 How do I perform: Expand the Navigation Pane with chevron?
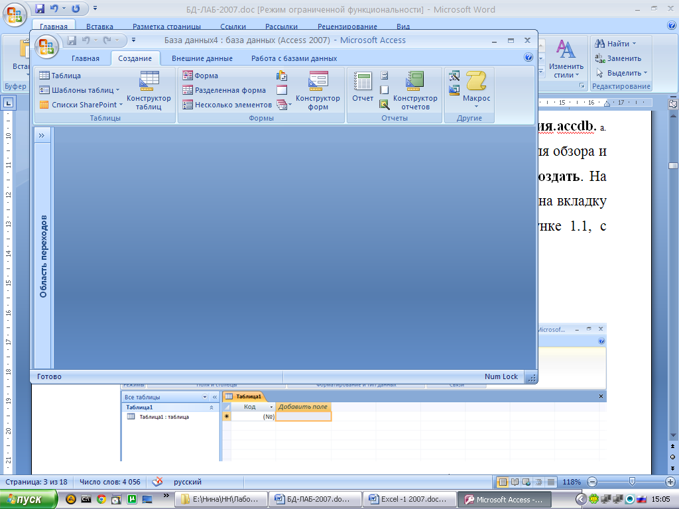pos(42,135)
